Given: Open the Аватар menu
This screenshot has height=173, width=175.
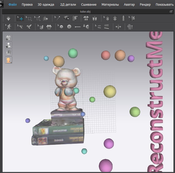Looking at the screenshot, I should coord(129,5).
